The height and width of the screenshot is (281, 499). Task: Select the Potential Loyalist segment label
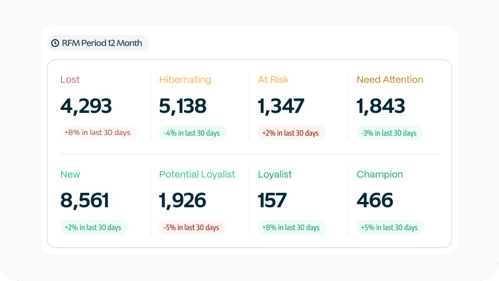pyautogui.click(x=197, y=174)
